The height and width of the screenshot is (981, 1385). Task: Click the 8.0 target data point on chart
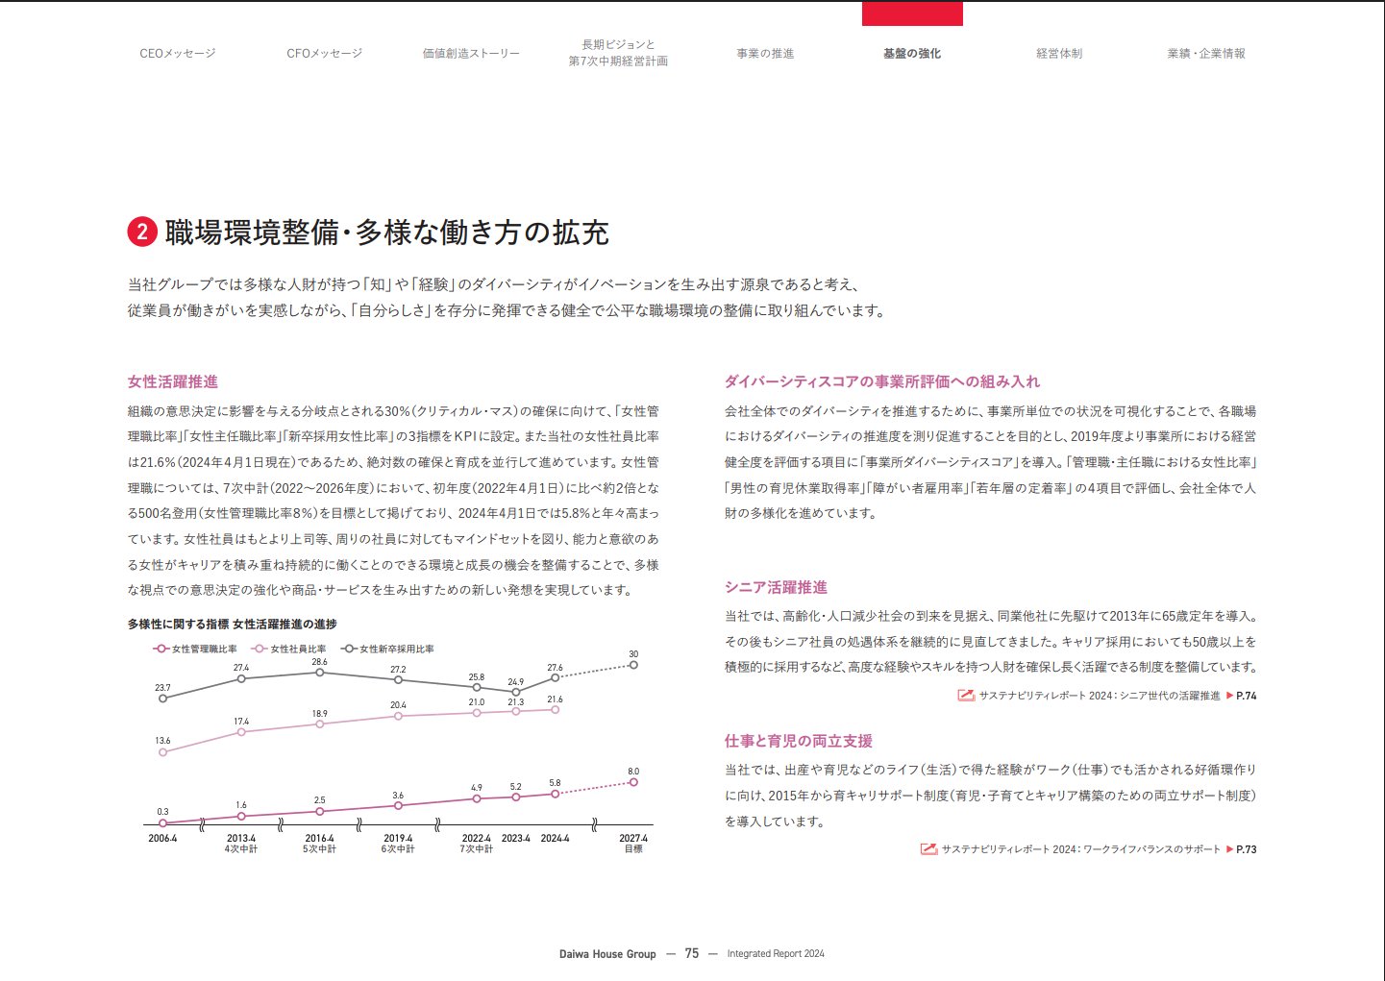(633, 782)
